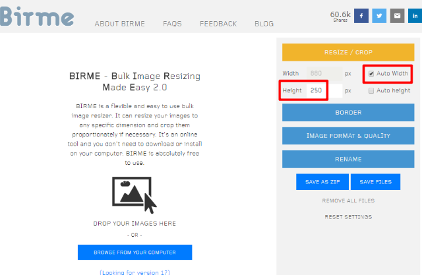Open the FAQs page

pos(172,24)
